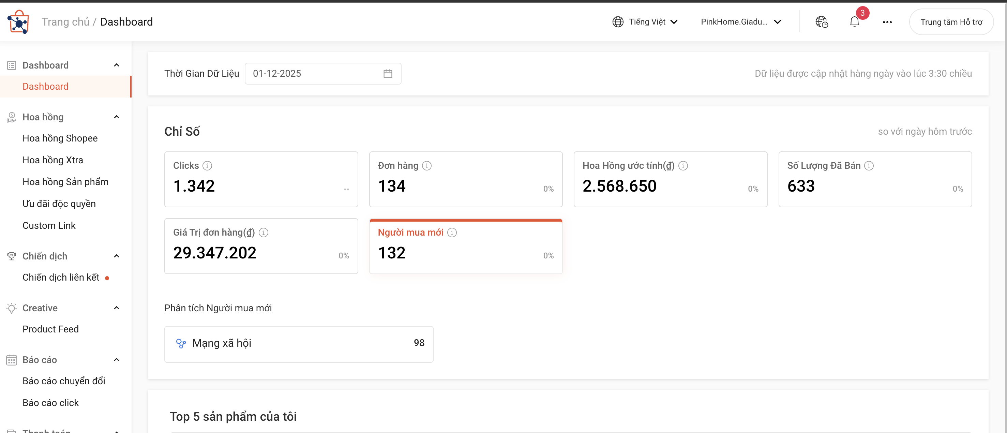Click the three-dot more options icon
The width and height of the screenshot is (1007, 433).
pos(887,22)
